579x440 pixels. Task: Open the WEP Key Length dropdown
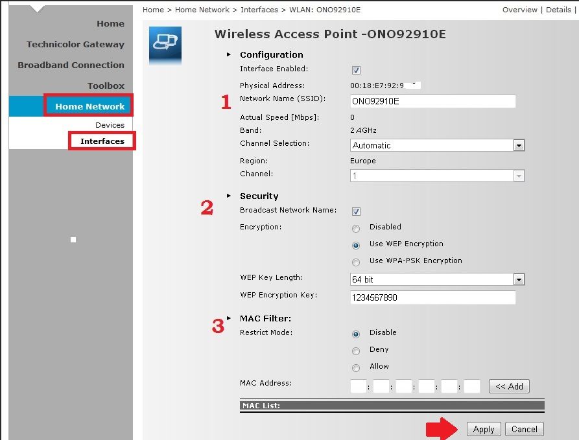pos(437,280)
